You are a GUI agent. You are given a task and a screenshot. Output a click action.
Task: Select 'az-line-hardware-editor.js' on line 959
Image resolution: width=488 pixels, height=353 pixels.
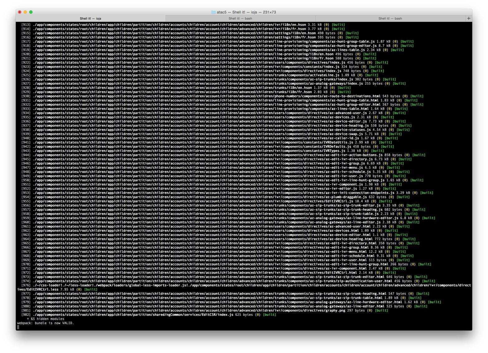(x=373, y=218)
